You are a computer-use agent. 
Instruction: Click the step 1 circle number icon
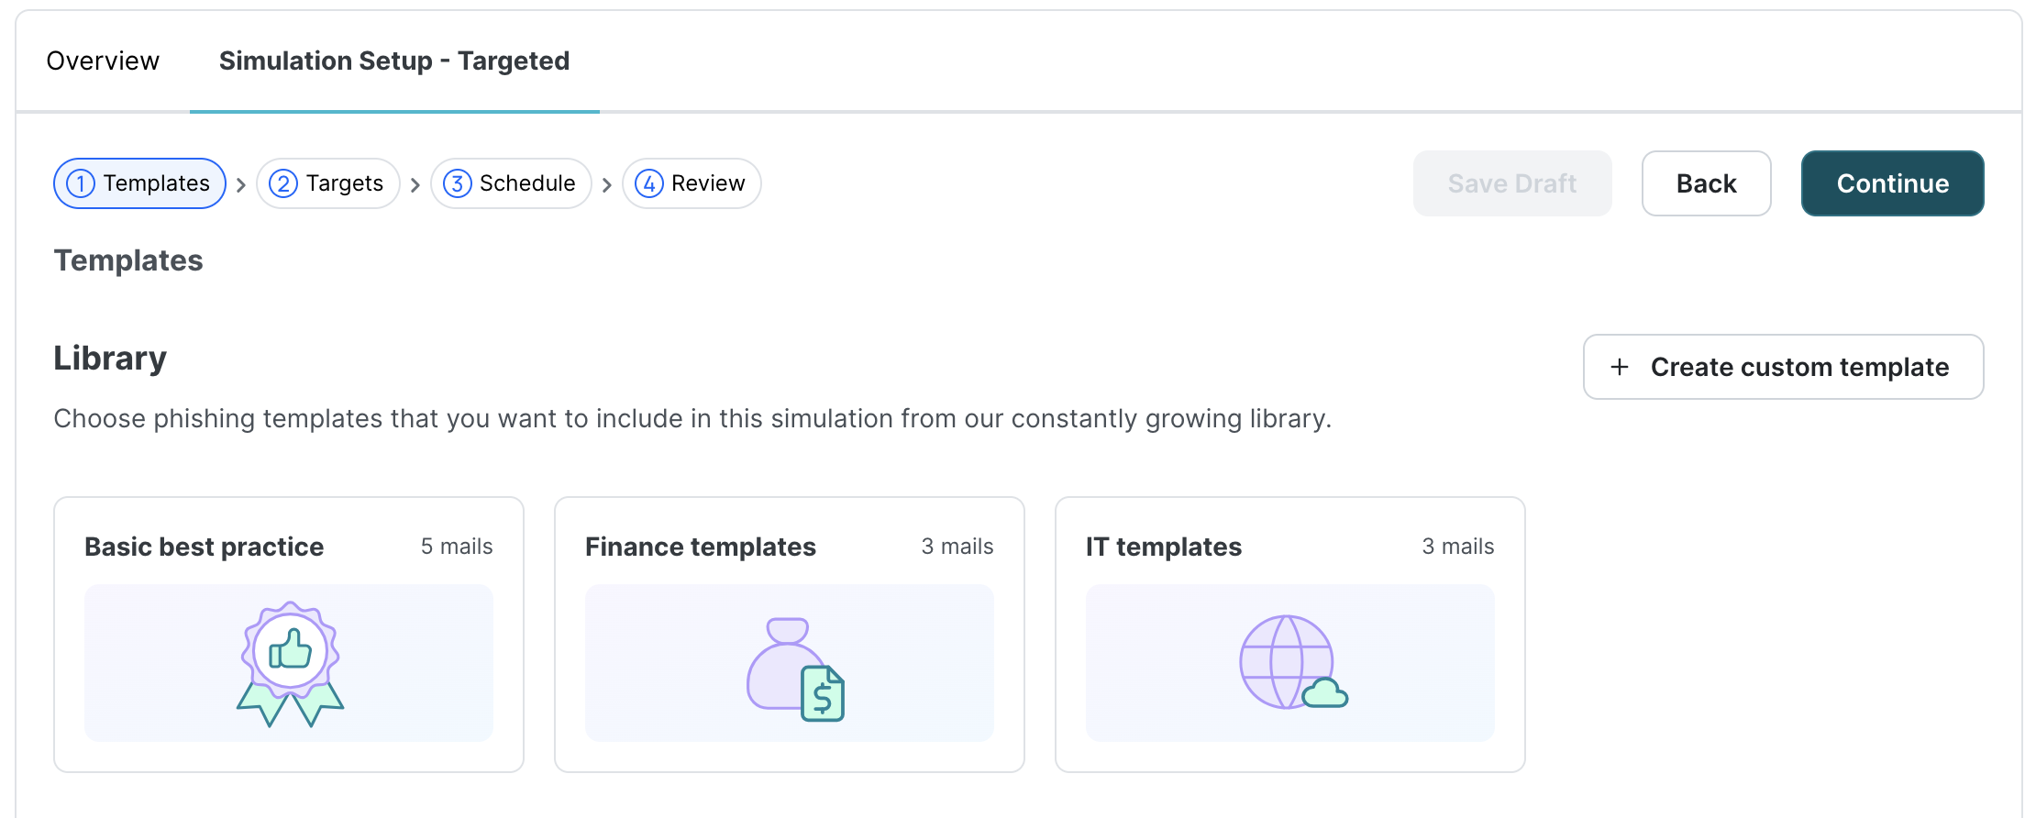81,183
